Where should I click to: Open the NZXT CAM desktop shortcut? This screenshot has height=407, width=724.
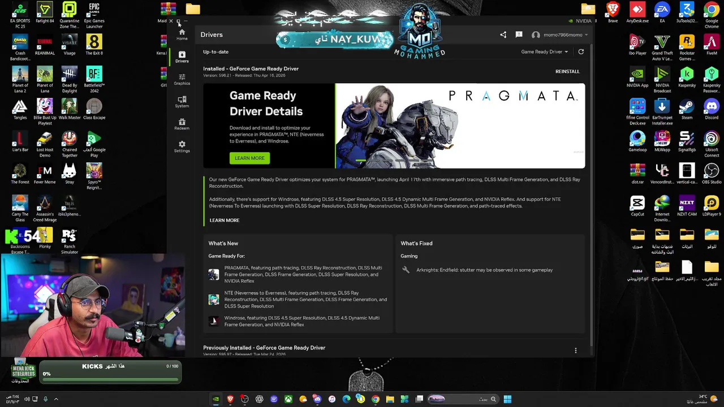(687, 206)
